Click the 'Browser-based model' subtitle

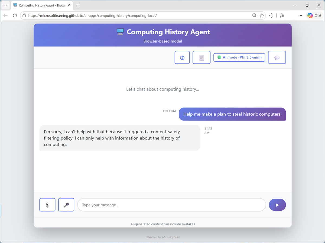pos(162,41)
